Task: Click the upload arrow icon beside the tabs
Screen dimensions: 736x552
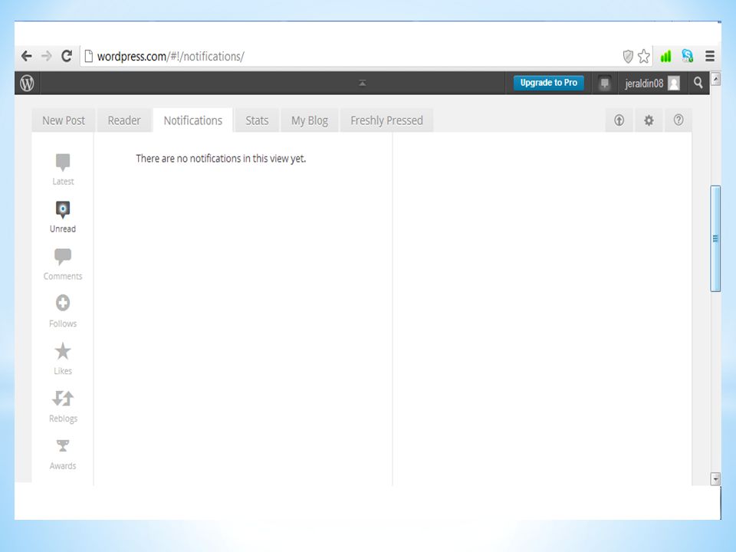Action: coord(619,120)
